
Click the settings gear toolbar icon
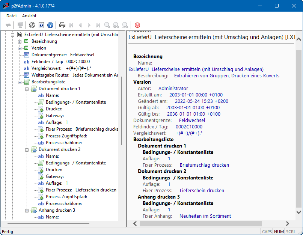coord(32,25)
